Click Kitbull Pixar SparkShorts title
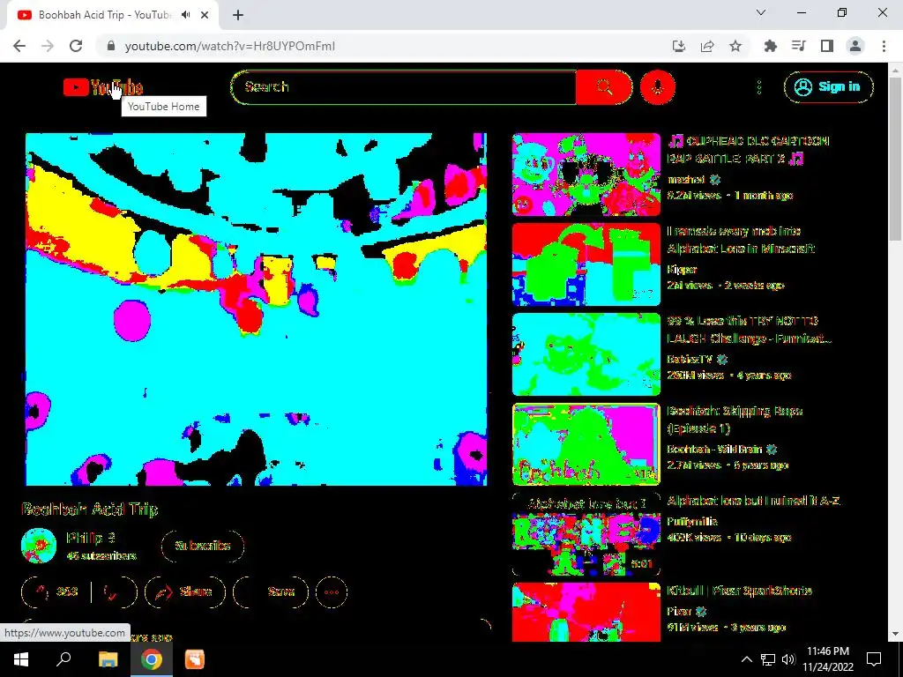 click(740, 591)
